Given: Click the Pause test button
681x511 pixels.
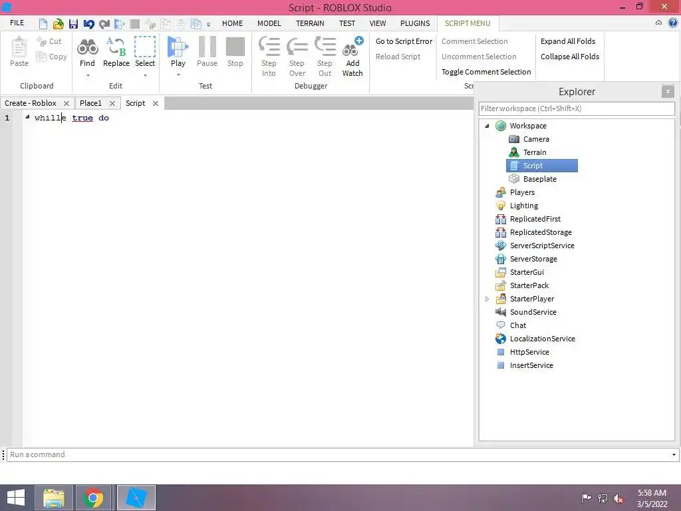Looking at the screenshot, I should (x=207, y=52).
